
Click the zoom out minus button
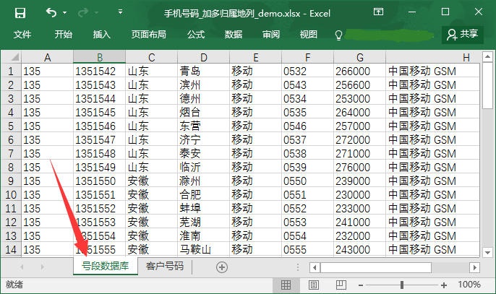click(360, 285)
